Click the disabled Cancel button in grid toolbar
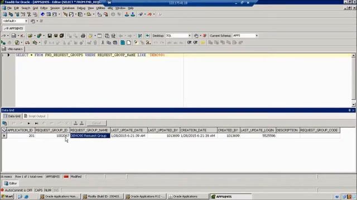 (97, 123)
